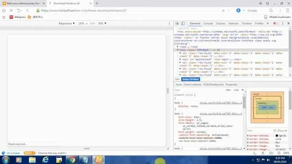Open Chrome from the Windows taskbar
The width and height of the screenshot is (292, 164).
(72, 160)
